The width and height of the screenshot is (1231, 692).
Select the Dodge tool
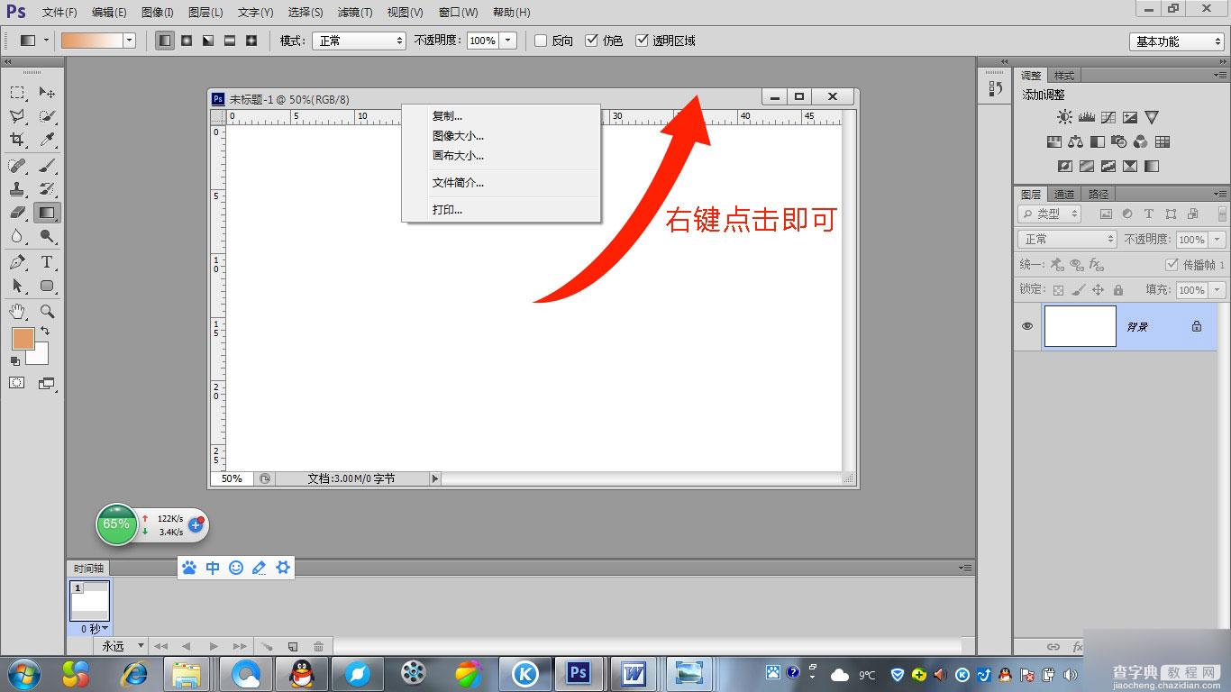click(x=47, y=236)
